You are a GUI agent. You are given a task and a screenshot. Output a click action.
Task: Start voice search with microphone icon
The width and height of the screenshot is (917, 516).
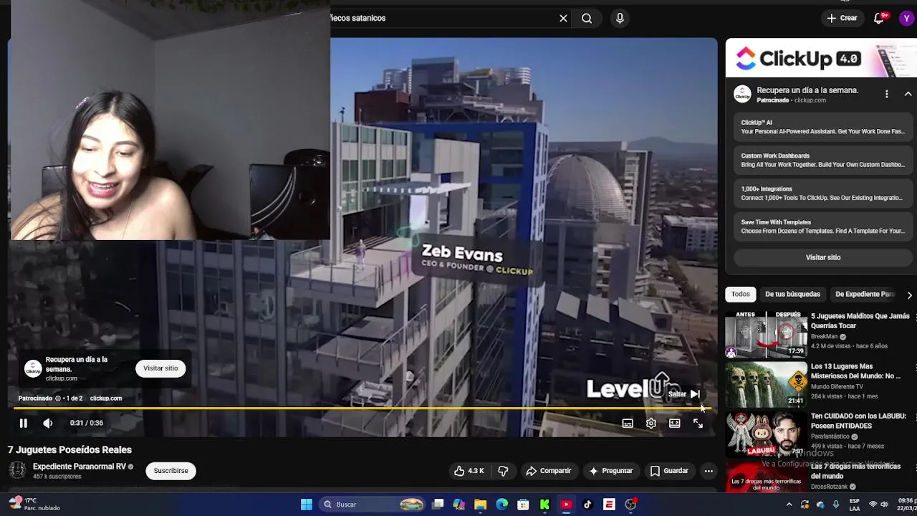click(x=620, y=19)
